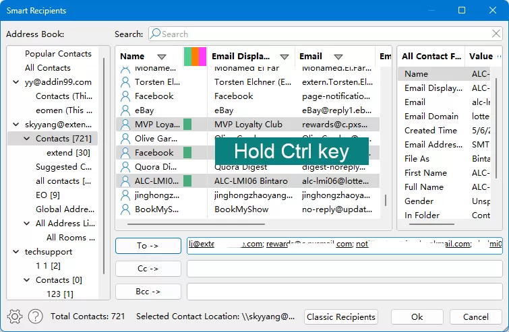Click into the Cc recipients field
The width and height of the screenshot is (509, 332).
pyautogui.click(x=345, y=269)
